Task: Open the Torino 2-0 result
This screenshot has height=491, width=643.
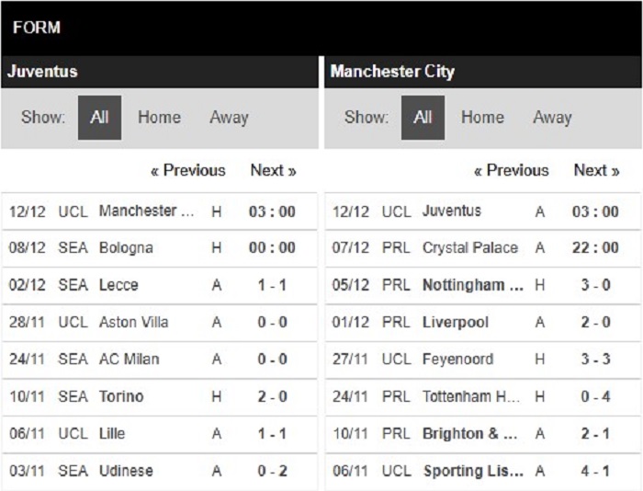Action: pos(159,396)
